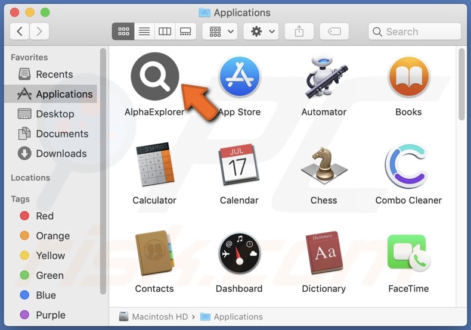Close the Finder window with red button
Image resolution: width=471 pixels, height=330 pixels.
[x=15, y=13]
